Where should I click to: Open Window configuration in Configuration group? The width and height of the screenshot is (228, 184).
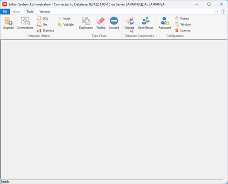point(183,24)
